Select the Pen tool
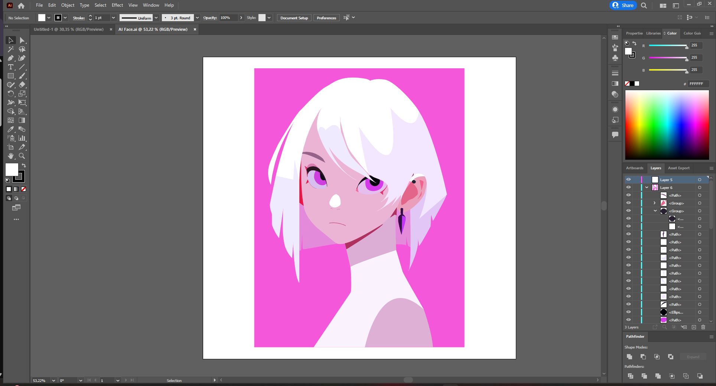Screen dimensions: 716x386 [x=10, y=58]
